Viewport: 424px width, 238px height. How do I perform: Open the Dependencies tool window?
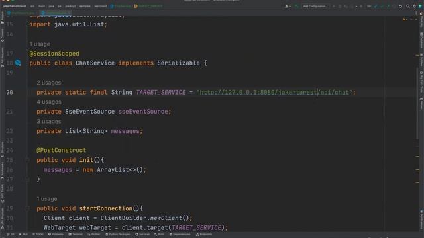click(180, 234)
